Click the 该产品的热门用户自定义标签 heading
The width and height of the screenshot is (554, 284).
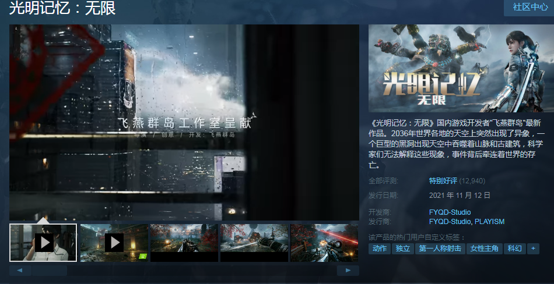(418, 237)
